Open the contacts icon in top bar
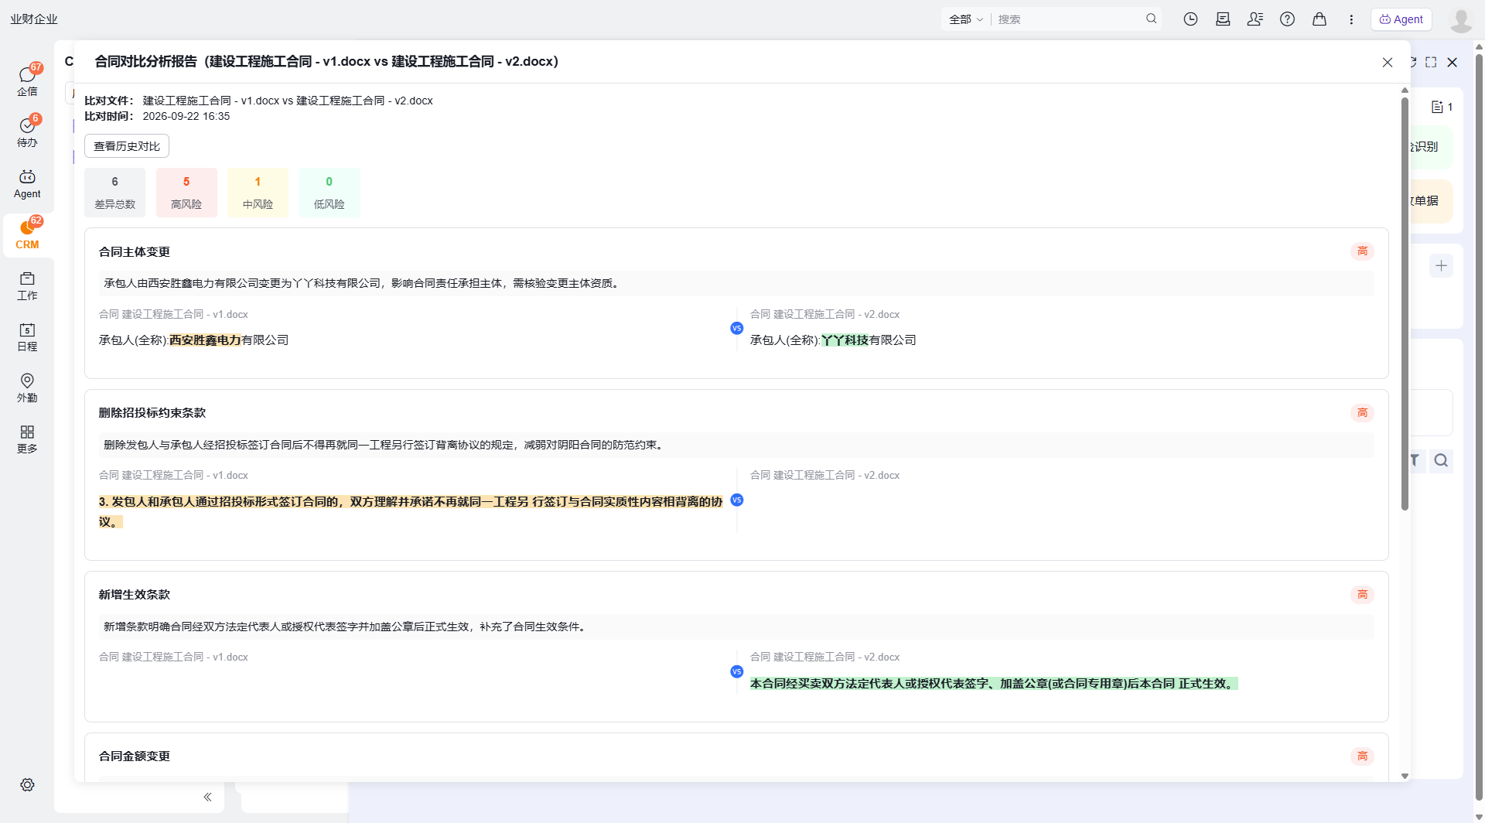 click(1255, 19)
